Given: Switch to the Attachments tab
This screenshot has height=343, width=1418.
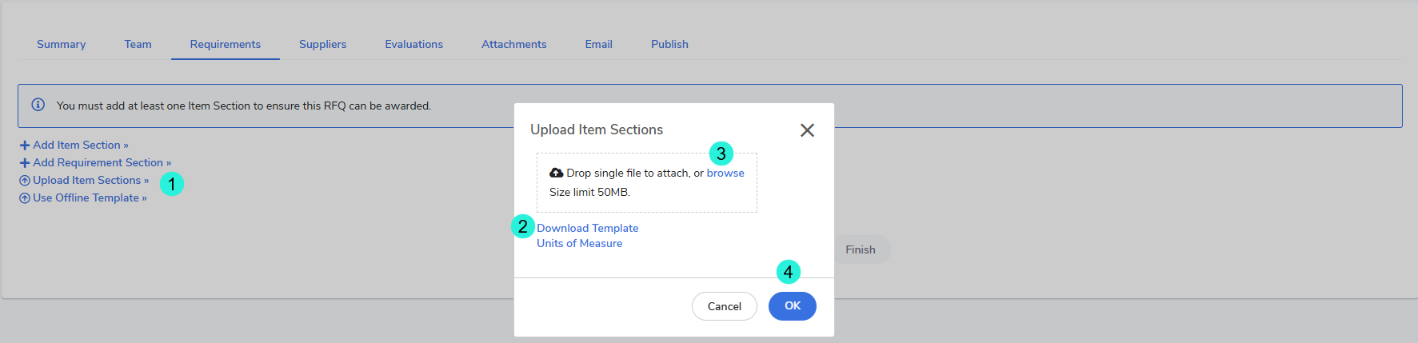Looking at the screenshot, I should 513,45.
